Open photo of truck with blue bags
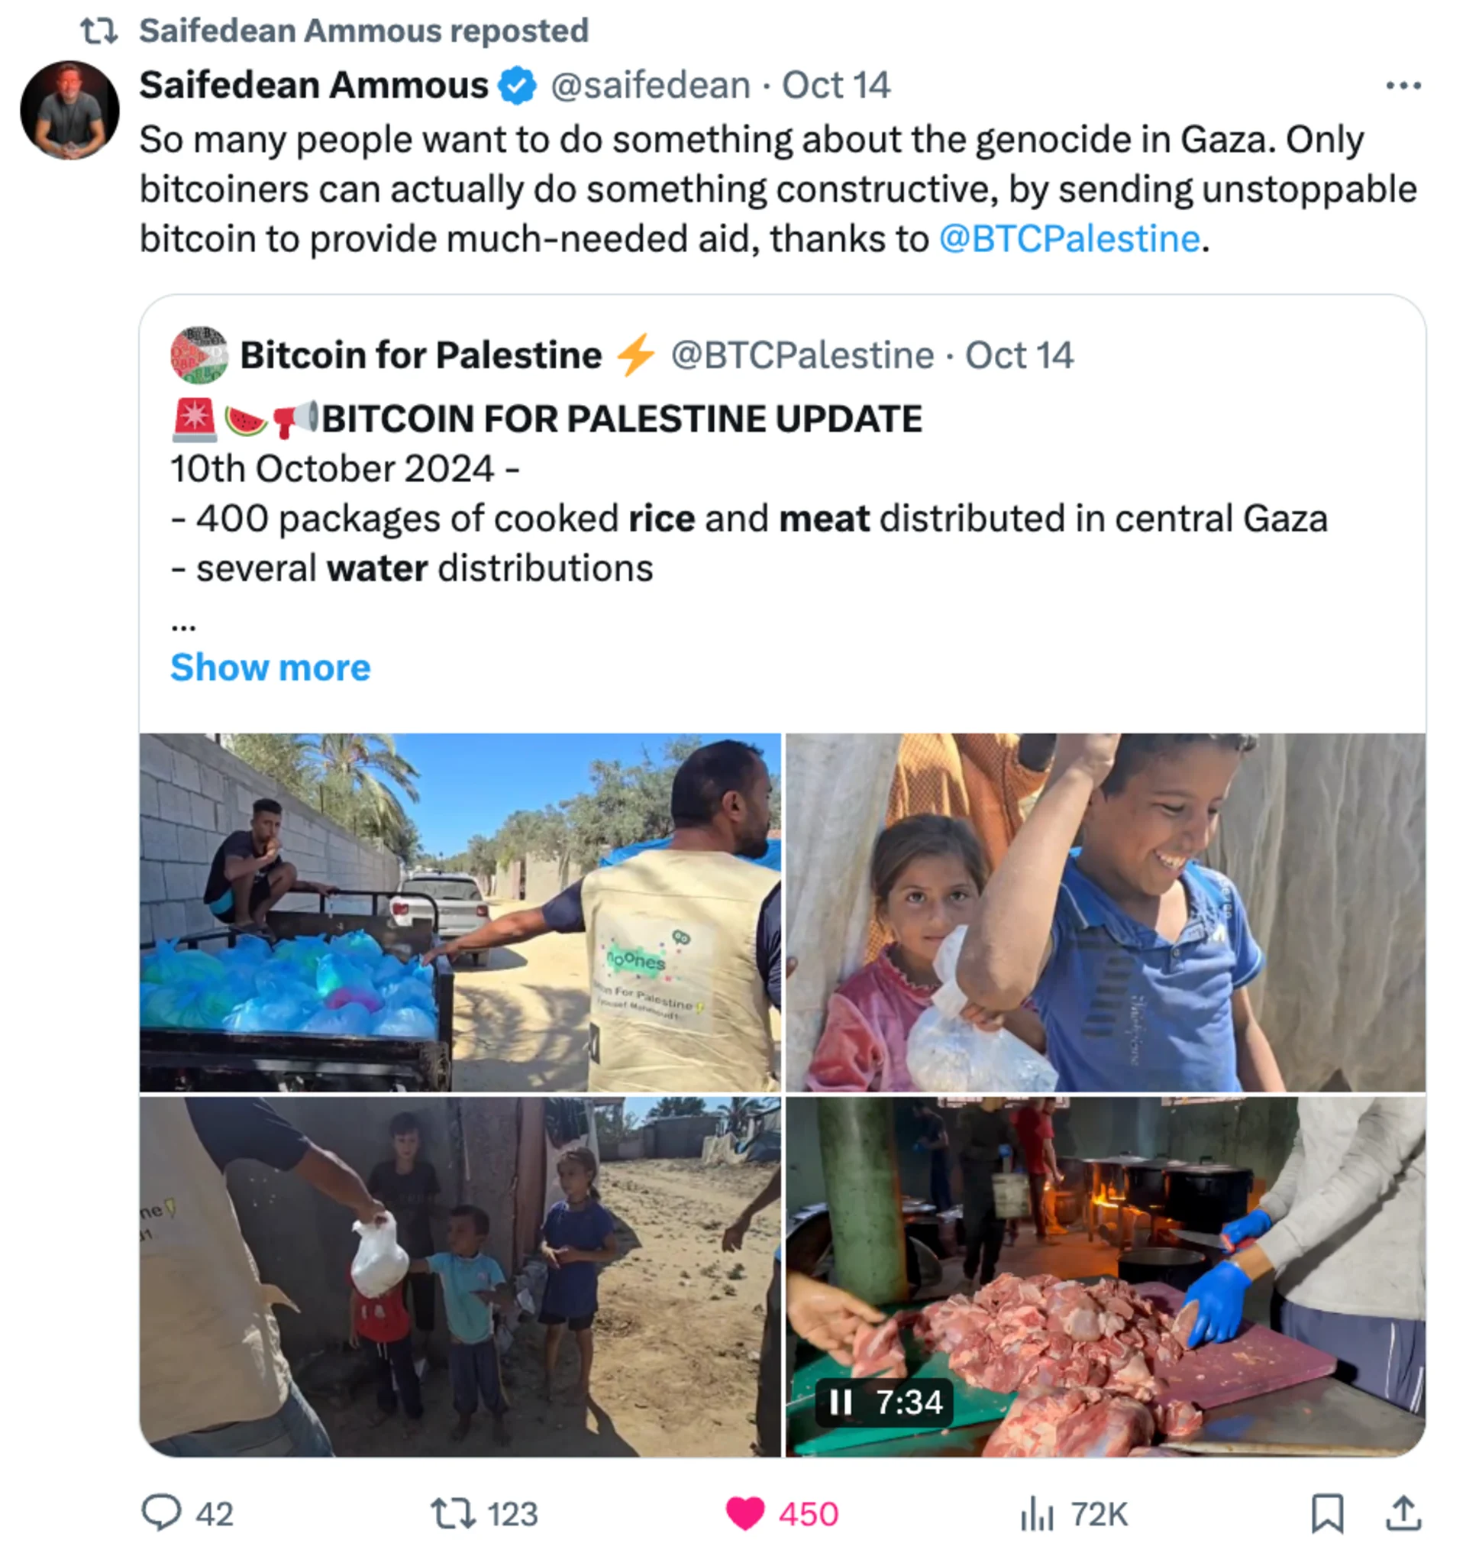The image size is (1466, 1566). (460, 912)
